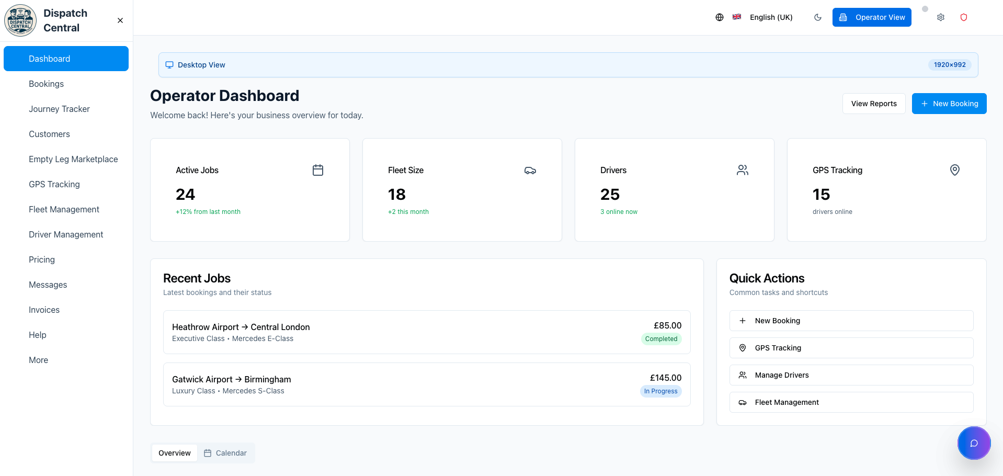1003x476 pixels.
Task: Click the calendar icon in Active Jobs
Action: click(318, 170)
